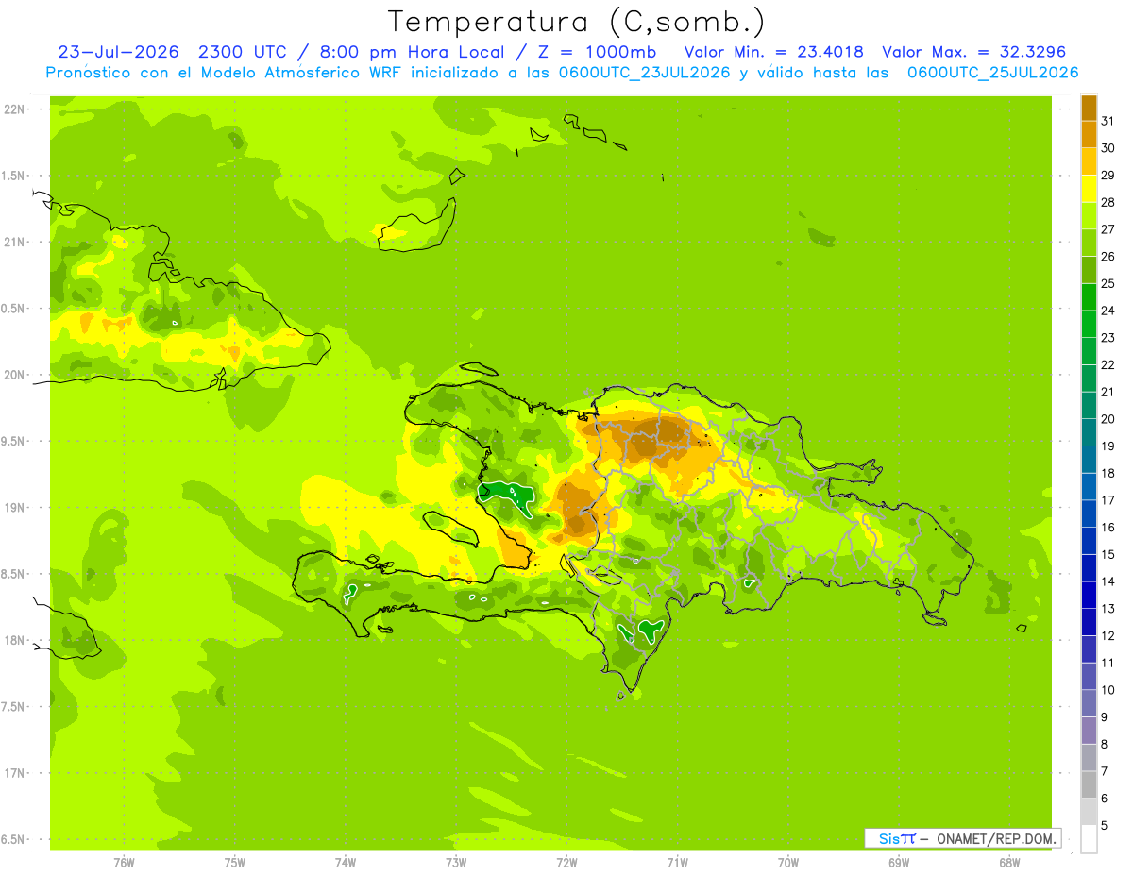1133x875 pixels.
Task: Click the colorbar label '23'
Action: point(1108,337)
